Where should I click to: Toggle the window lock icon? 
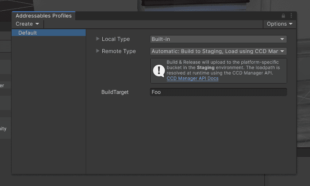284,16
